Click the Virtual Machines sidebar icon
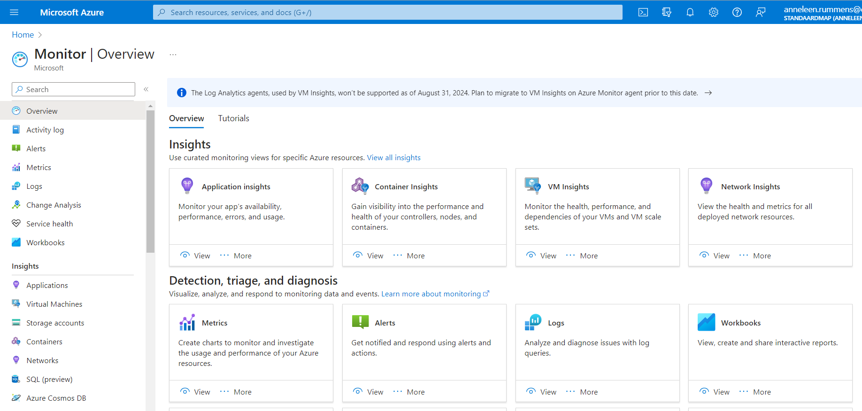862x411 pixels. pos(16,304)
